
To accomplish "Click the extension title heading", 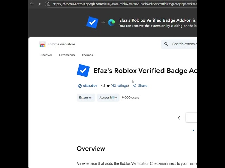I will point(145,71).
